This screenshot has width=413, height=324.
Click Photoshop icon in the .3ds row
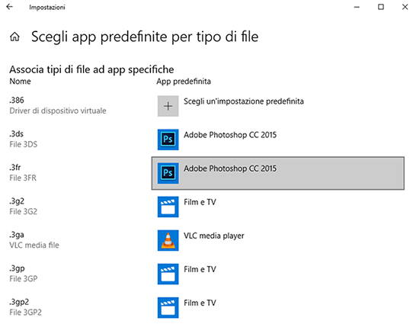click(x=168, y=140)
